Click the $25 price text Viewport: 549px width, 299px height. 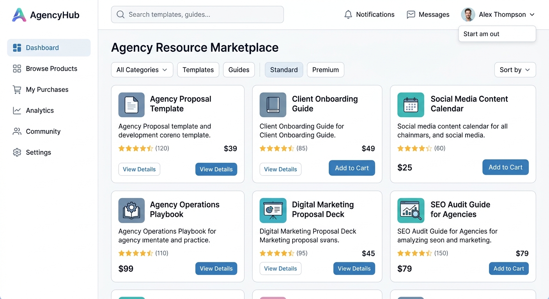pyautogui.click(x=405, y=168)
